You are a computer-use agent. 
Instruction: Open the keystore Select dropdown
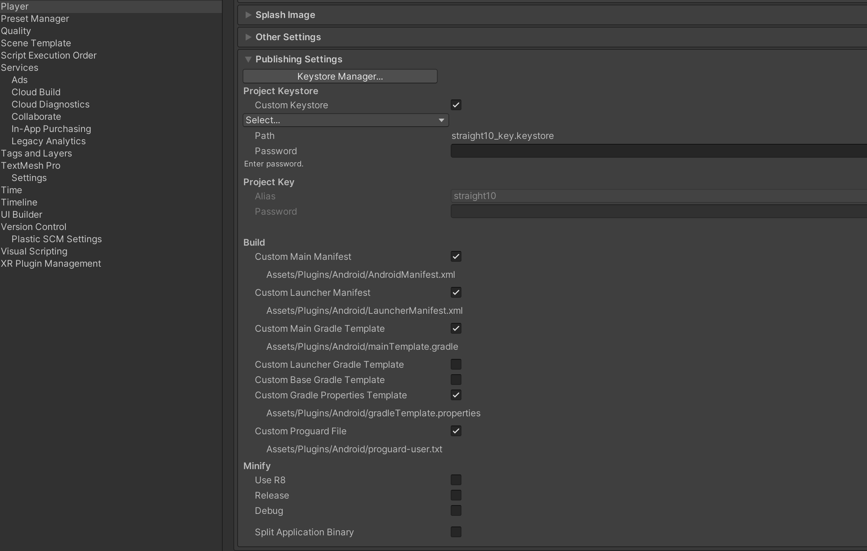pyautogui.click(x=345, y=120)
